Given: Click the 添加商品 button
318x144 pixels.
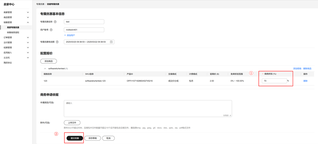Looking at the screenshot, I should pos(49,61).
